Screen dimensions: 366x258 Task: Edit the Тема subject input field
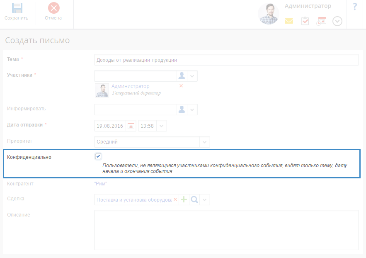226,60
